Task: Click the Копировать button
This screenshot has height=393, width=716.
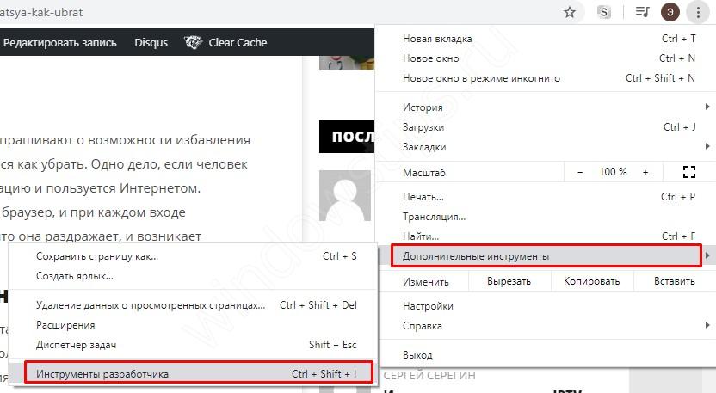Action: [x=591, y=281]
